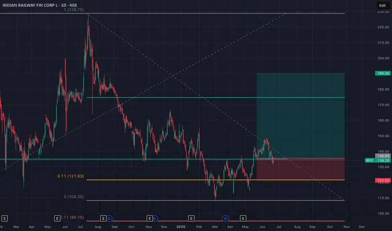Open the earnings E marker before June 2024

[57, 218]
